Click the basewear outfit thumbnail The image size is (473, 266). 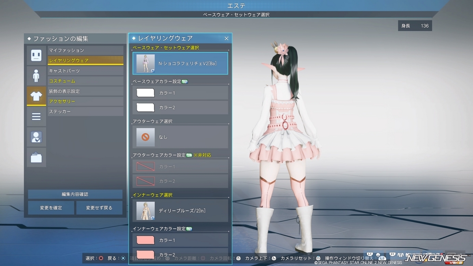pos(145,63)
